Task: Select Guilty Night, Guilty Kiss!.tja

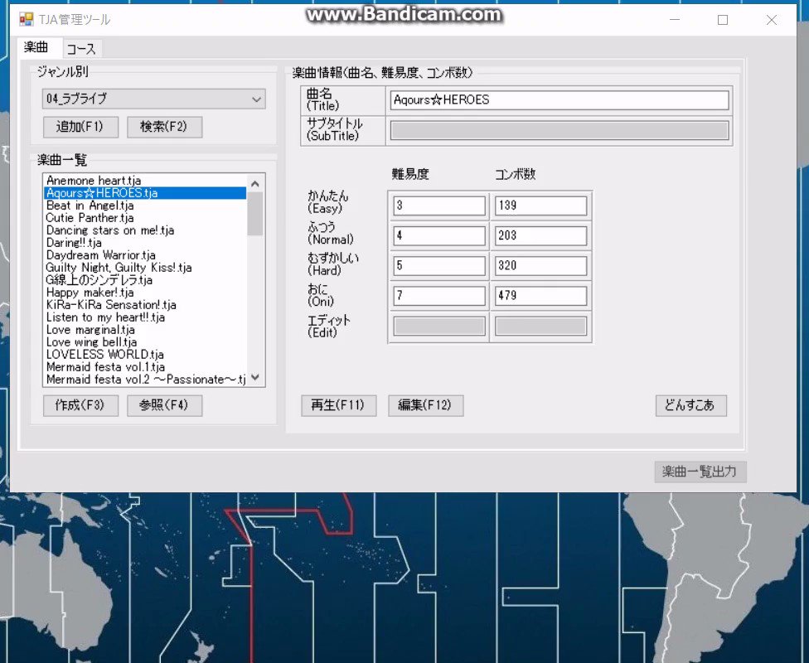Action: pyautogui.click(x=145, y=267)
